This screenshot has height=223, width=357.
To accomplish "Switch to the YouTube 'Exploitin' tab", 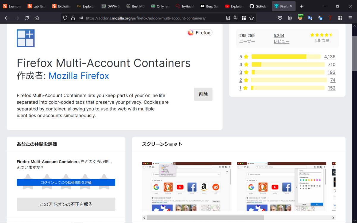I will 234,6.
